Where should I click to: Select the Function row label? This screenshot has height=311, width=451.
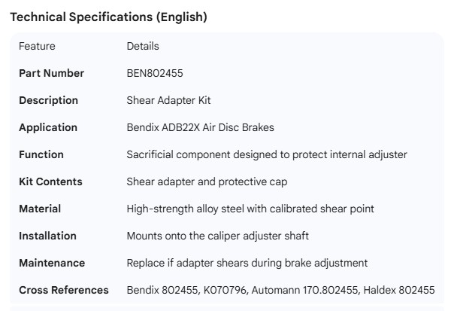[41, 154]
